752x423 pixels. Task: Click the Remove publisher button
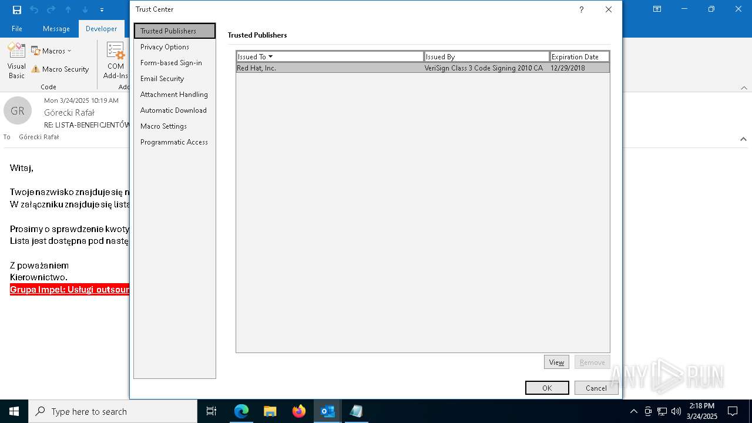coord(592,362)
